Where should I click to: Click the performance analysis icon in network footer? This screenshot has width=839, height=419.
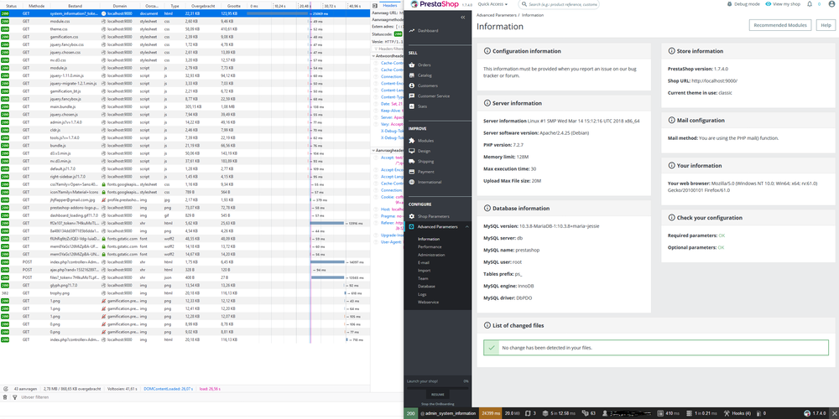[x=5, y=389]
